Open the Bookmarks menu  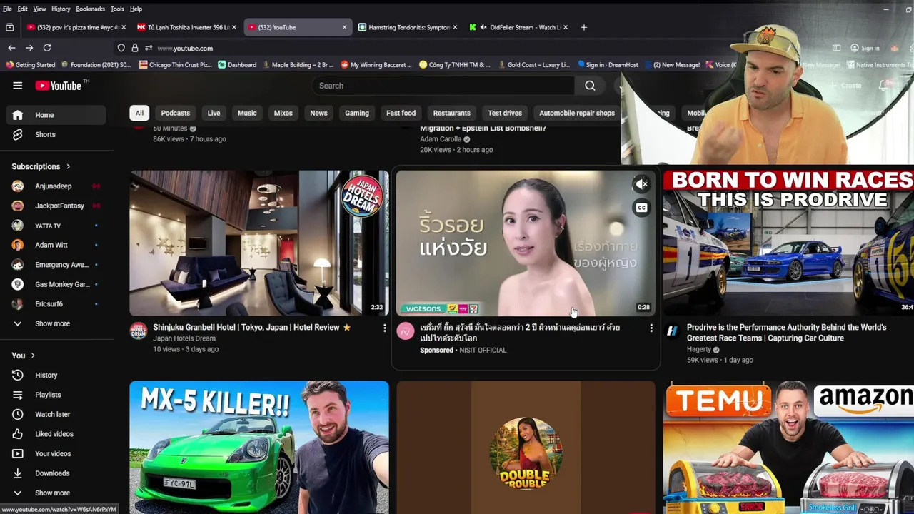point(90,9)
